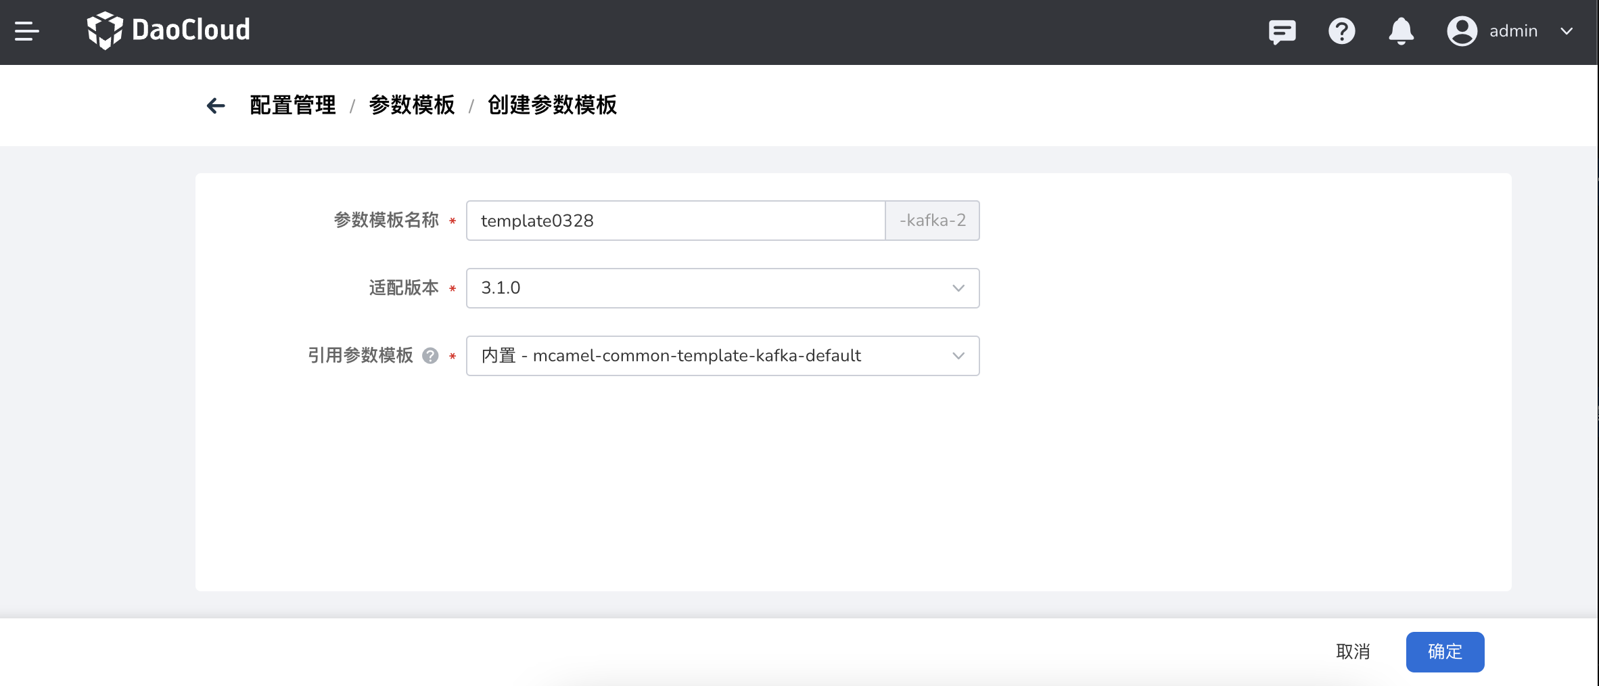Select the 创建参数模板 breadcrumb title
Image resolution: width=1599 pixels, height=686 pixels.
tap(552, 106)
